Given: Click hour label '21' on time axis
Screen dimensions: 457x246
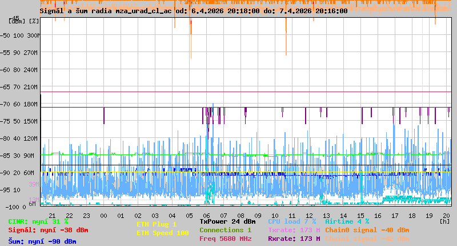Looking at the screenshot, I should [52, 216].
